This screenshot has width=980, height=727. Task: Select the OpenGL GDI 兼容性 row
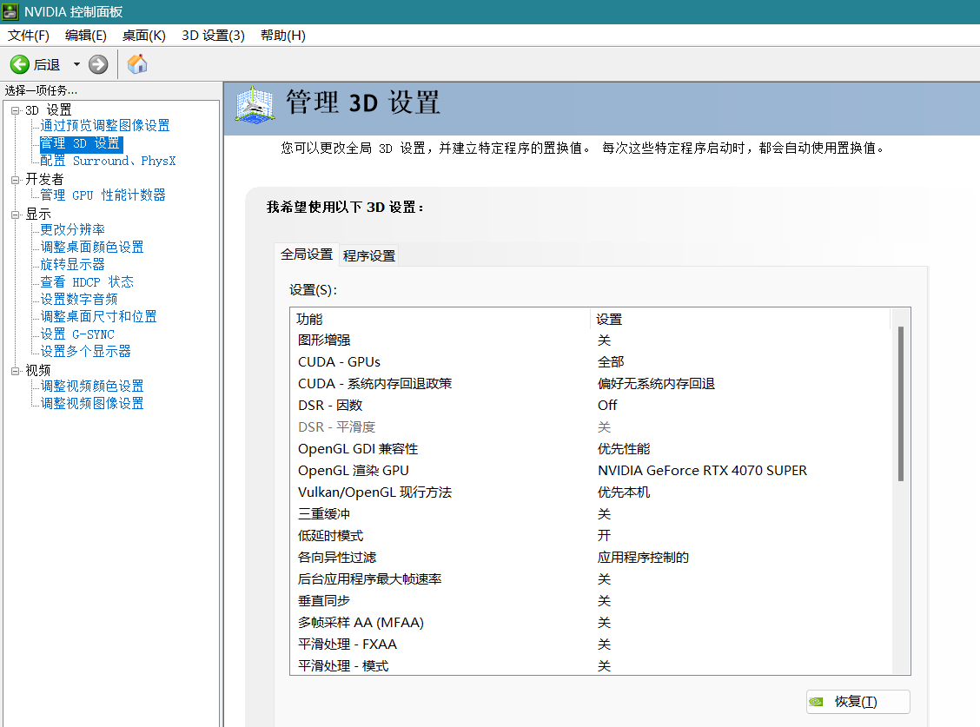[x=591, y=449]
